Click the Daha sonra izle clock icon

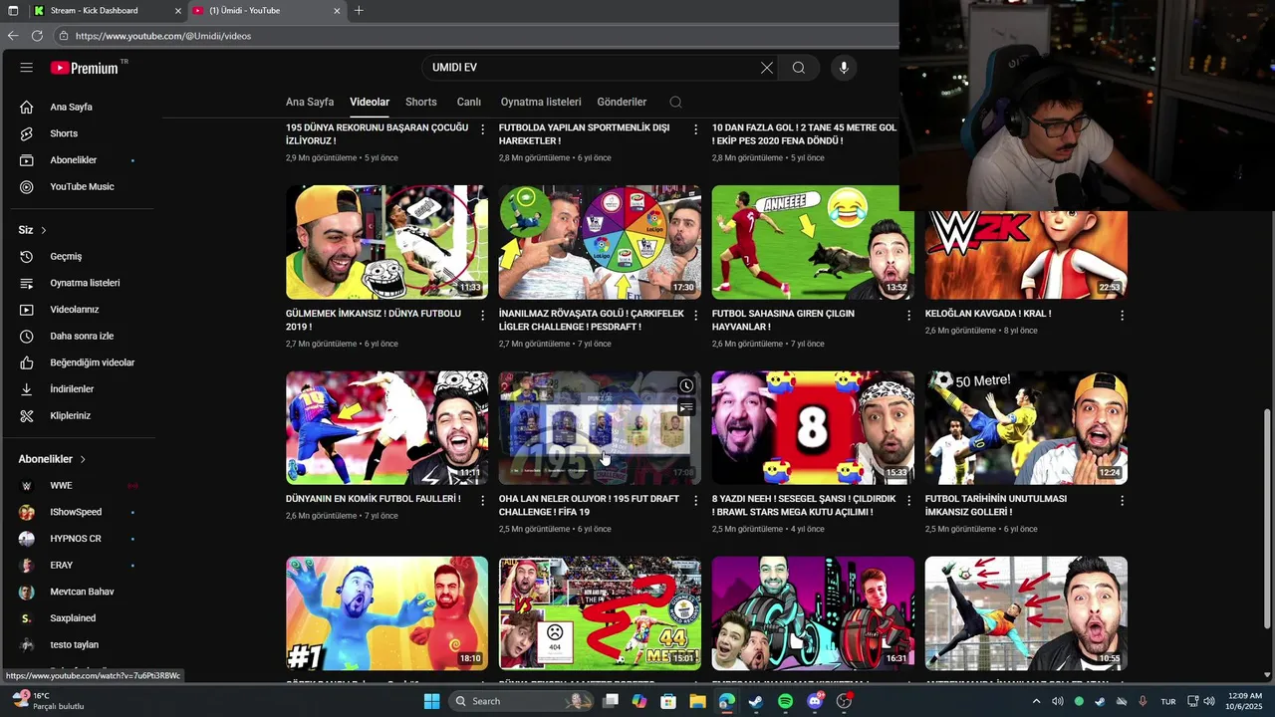click(27, 336)
